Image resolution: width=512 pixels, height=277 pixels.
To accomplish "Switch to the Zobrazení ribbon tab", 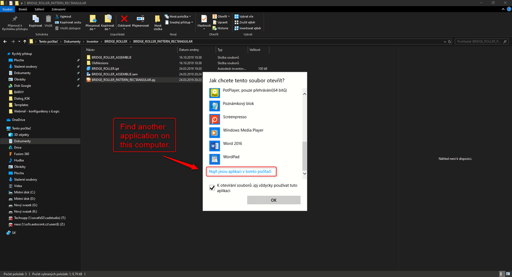I will click(58, 9).
